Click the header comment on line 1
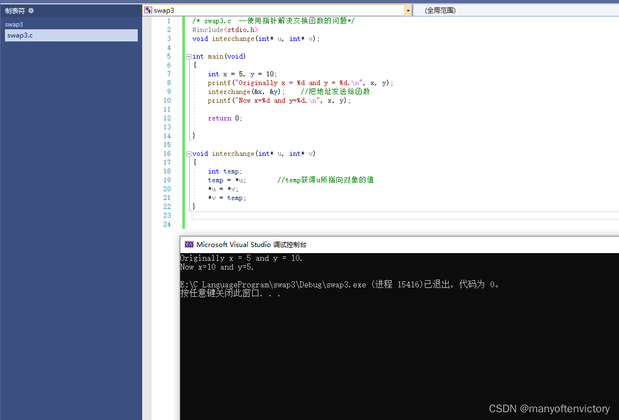Viewport: 619px width, 420px height. click(x=274, y=21)
